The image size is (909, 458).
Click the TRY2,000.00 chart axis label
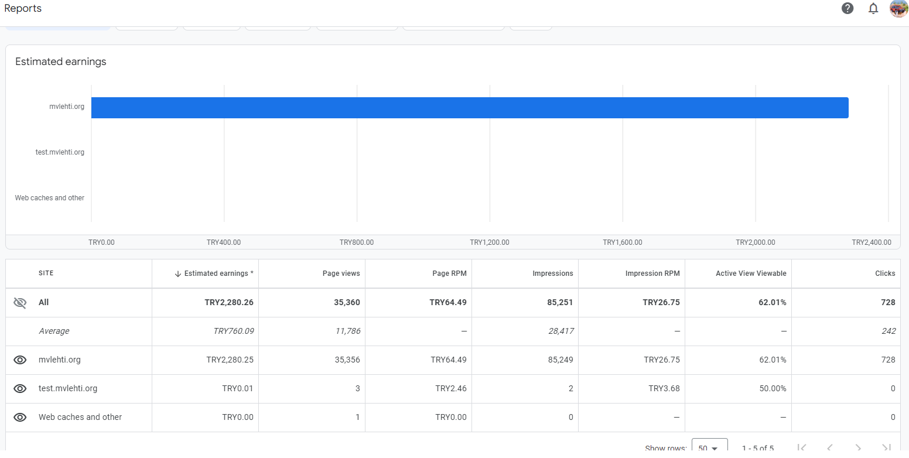(756, 242)
